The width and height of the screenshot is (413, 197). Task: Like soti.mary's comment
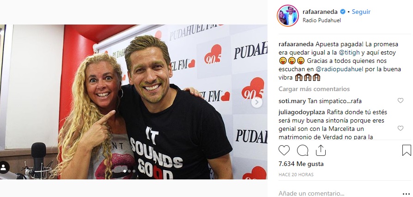[x=401, y=100]
